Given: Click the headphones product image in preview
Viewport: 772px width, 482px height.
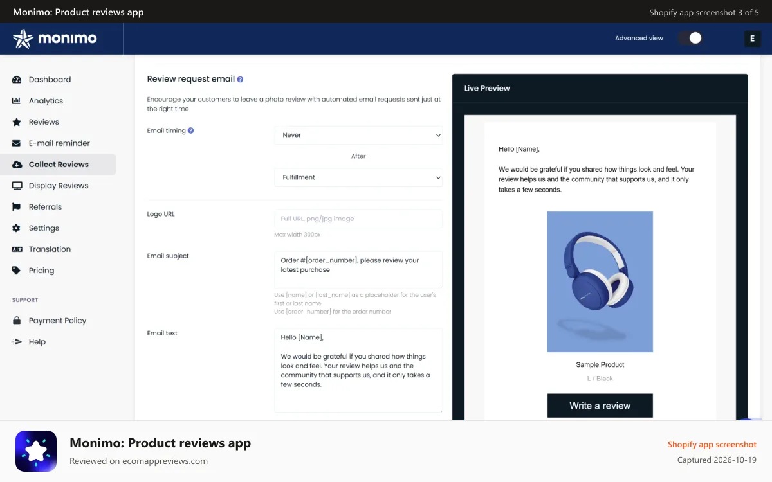Looking at the screenshot, I should coord(600,281).
